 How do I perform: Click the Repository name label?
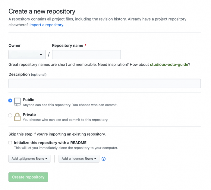click(68, 46)
